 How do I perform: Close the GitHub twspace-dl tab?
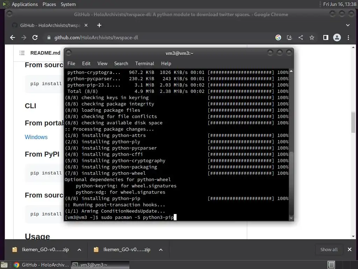click(x=86, y=25)
